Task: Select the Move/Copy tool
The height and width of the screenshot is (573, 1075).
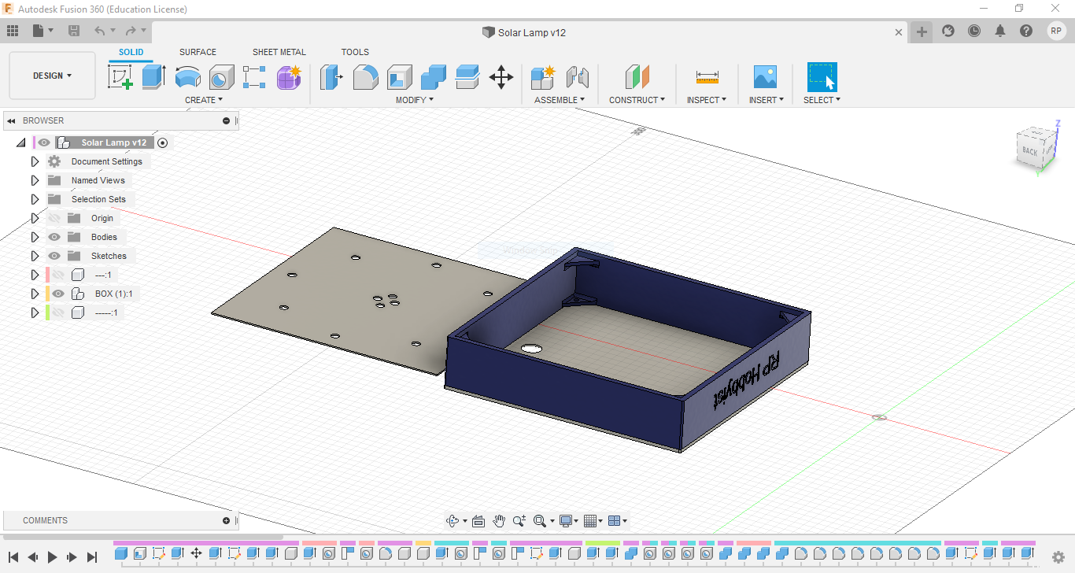Action: coord(501,77)
